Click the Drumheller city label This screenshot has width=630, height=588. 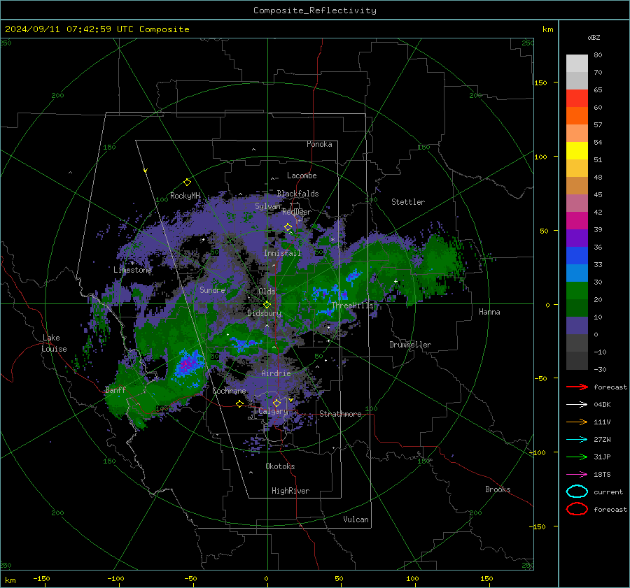click(x=410, y=345)
